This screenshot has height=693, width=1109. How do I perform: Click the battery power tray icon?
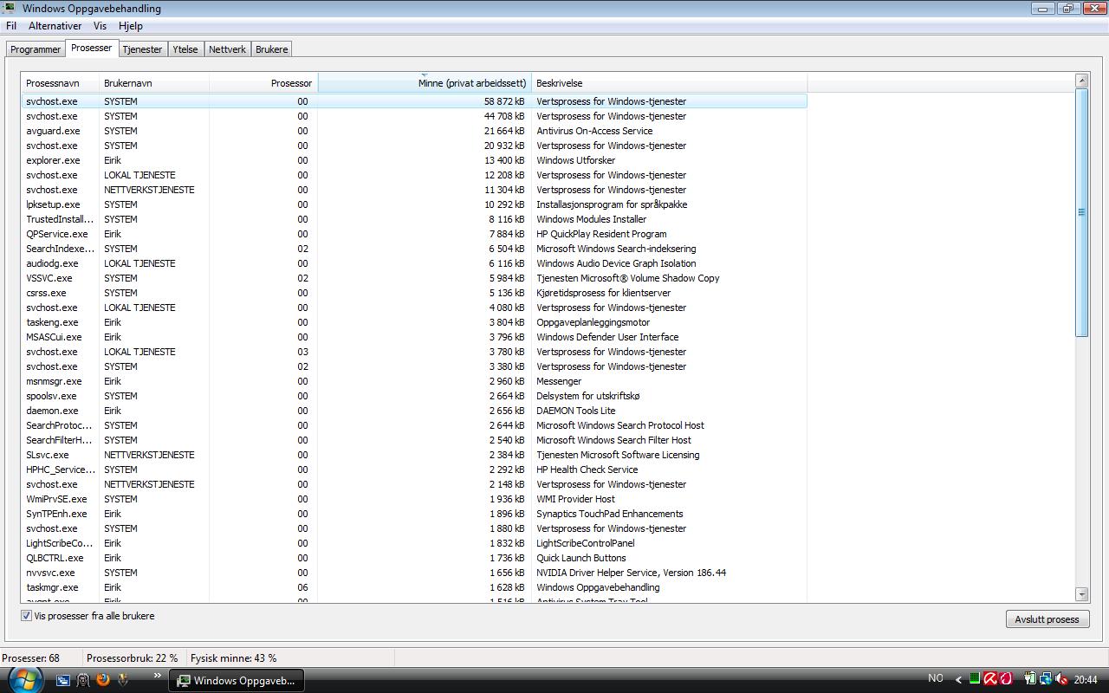[1030, 679]
